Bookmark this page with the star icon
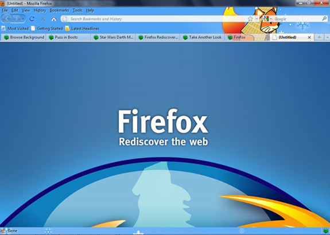This screenshot has width=330, height=235. tap(250, 19)
